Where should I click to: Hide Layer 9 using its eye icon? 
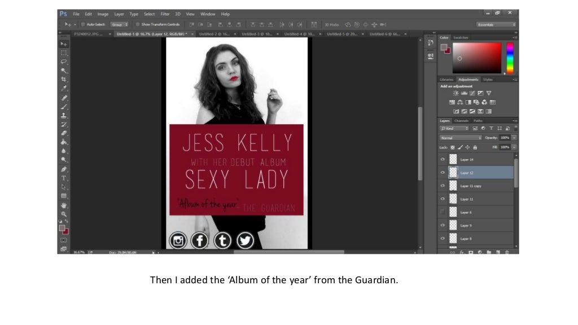[x=443, y=225]
